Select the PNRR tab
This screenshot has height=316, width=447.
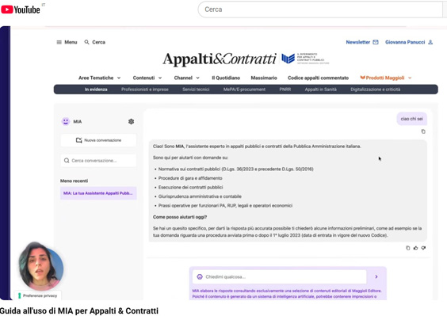(x=285, y=89)
